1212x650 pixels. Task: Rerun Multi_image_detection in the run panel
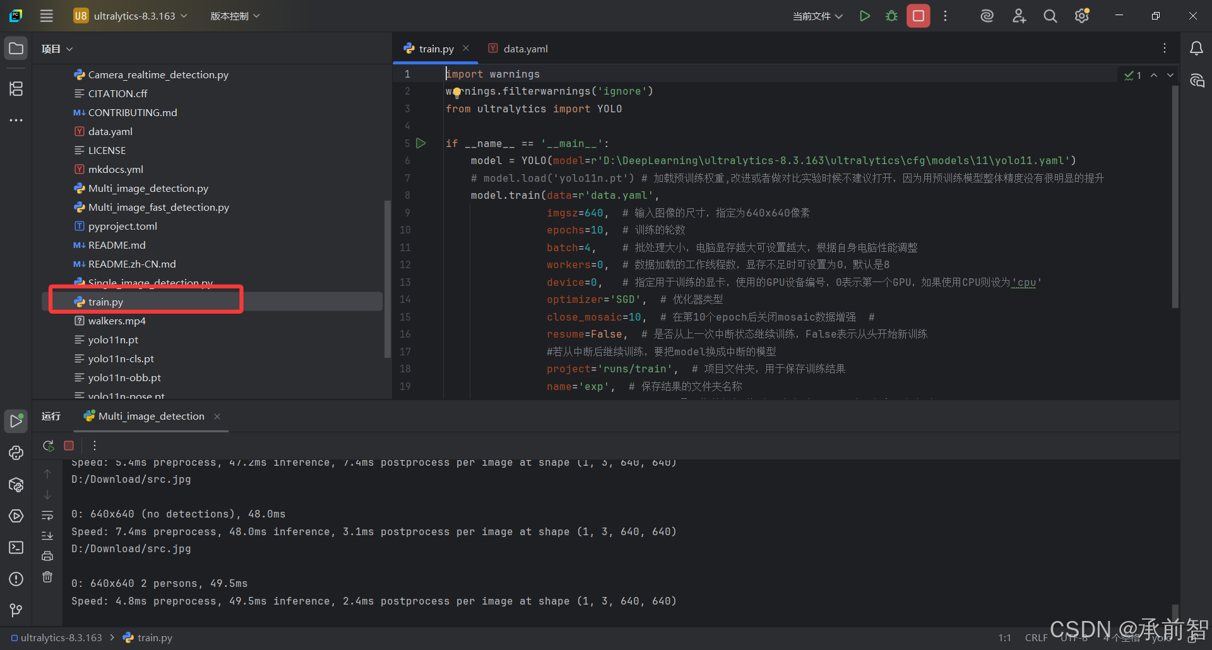click(x=48, y=446)
